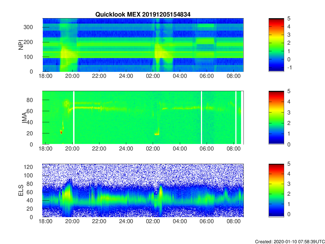Click '20:00' under the IMA panel
Image resolution: width=325 pixels, height=244 pixels.
pyautogui.click(x=72, y=149)
